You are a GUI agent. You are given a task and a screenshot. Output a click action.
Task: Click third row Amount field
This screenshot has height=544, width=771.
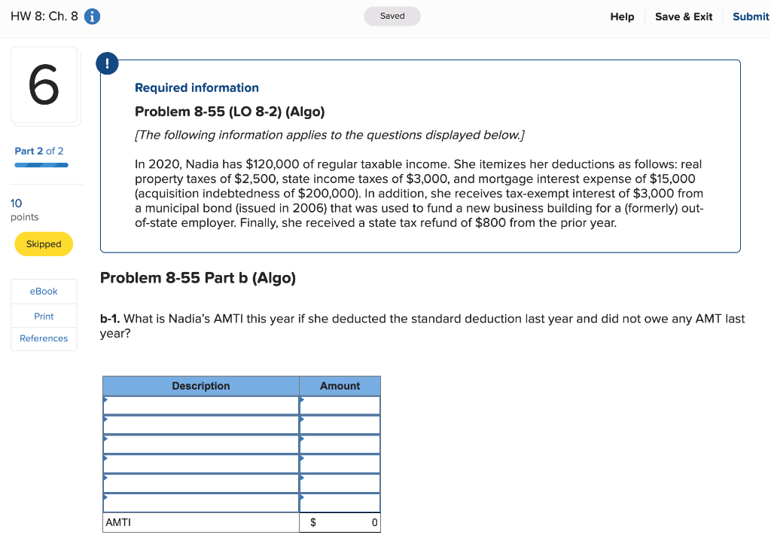[340, 445]
